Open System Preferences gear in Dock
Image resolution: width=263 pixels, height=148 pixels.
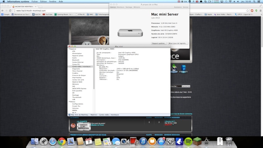tap(170, 141)
